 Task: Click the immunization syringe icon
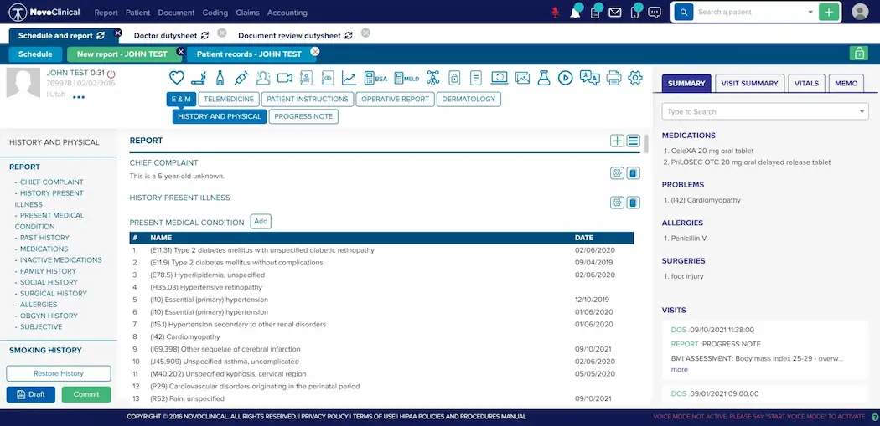(x=241, y=78)
